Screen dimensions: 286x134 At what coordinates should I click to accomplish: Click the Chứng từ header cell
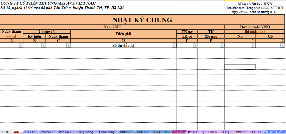tap(47, 32)
